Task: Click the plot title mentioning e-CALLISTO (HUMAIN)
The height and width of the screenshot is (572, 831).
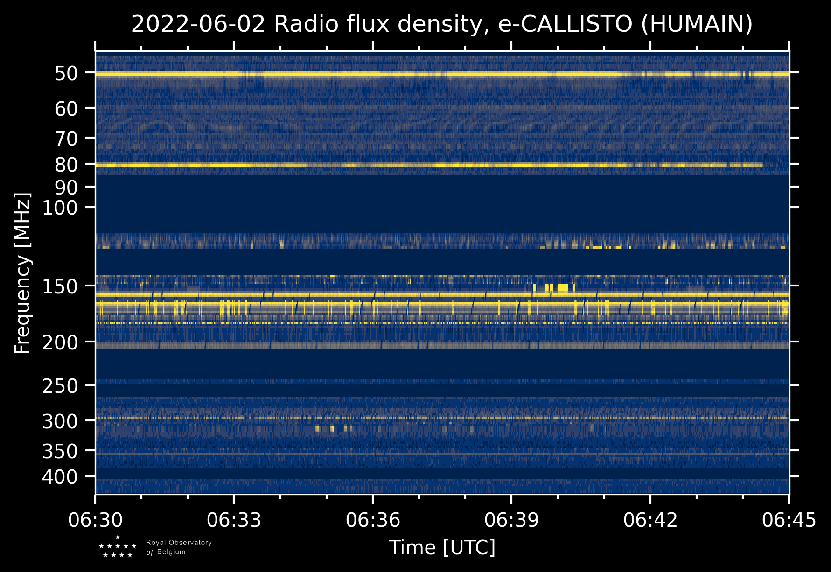Action: [442, 24]
